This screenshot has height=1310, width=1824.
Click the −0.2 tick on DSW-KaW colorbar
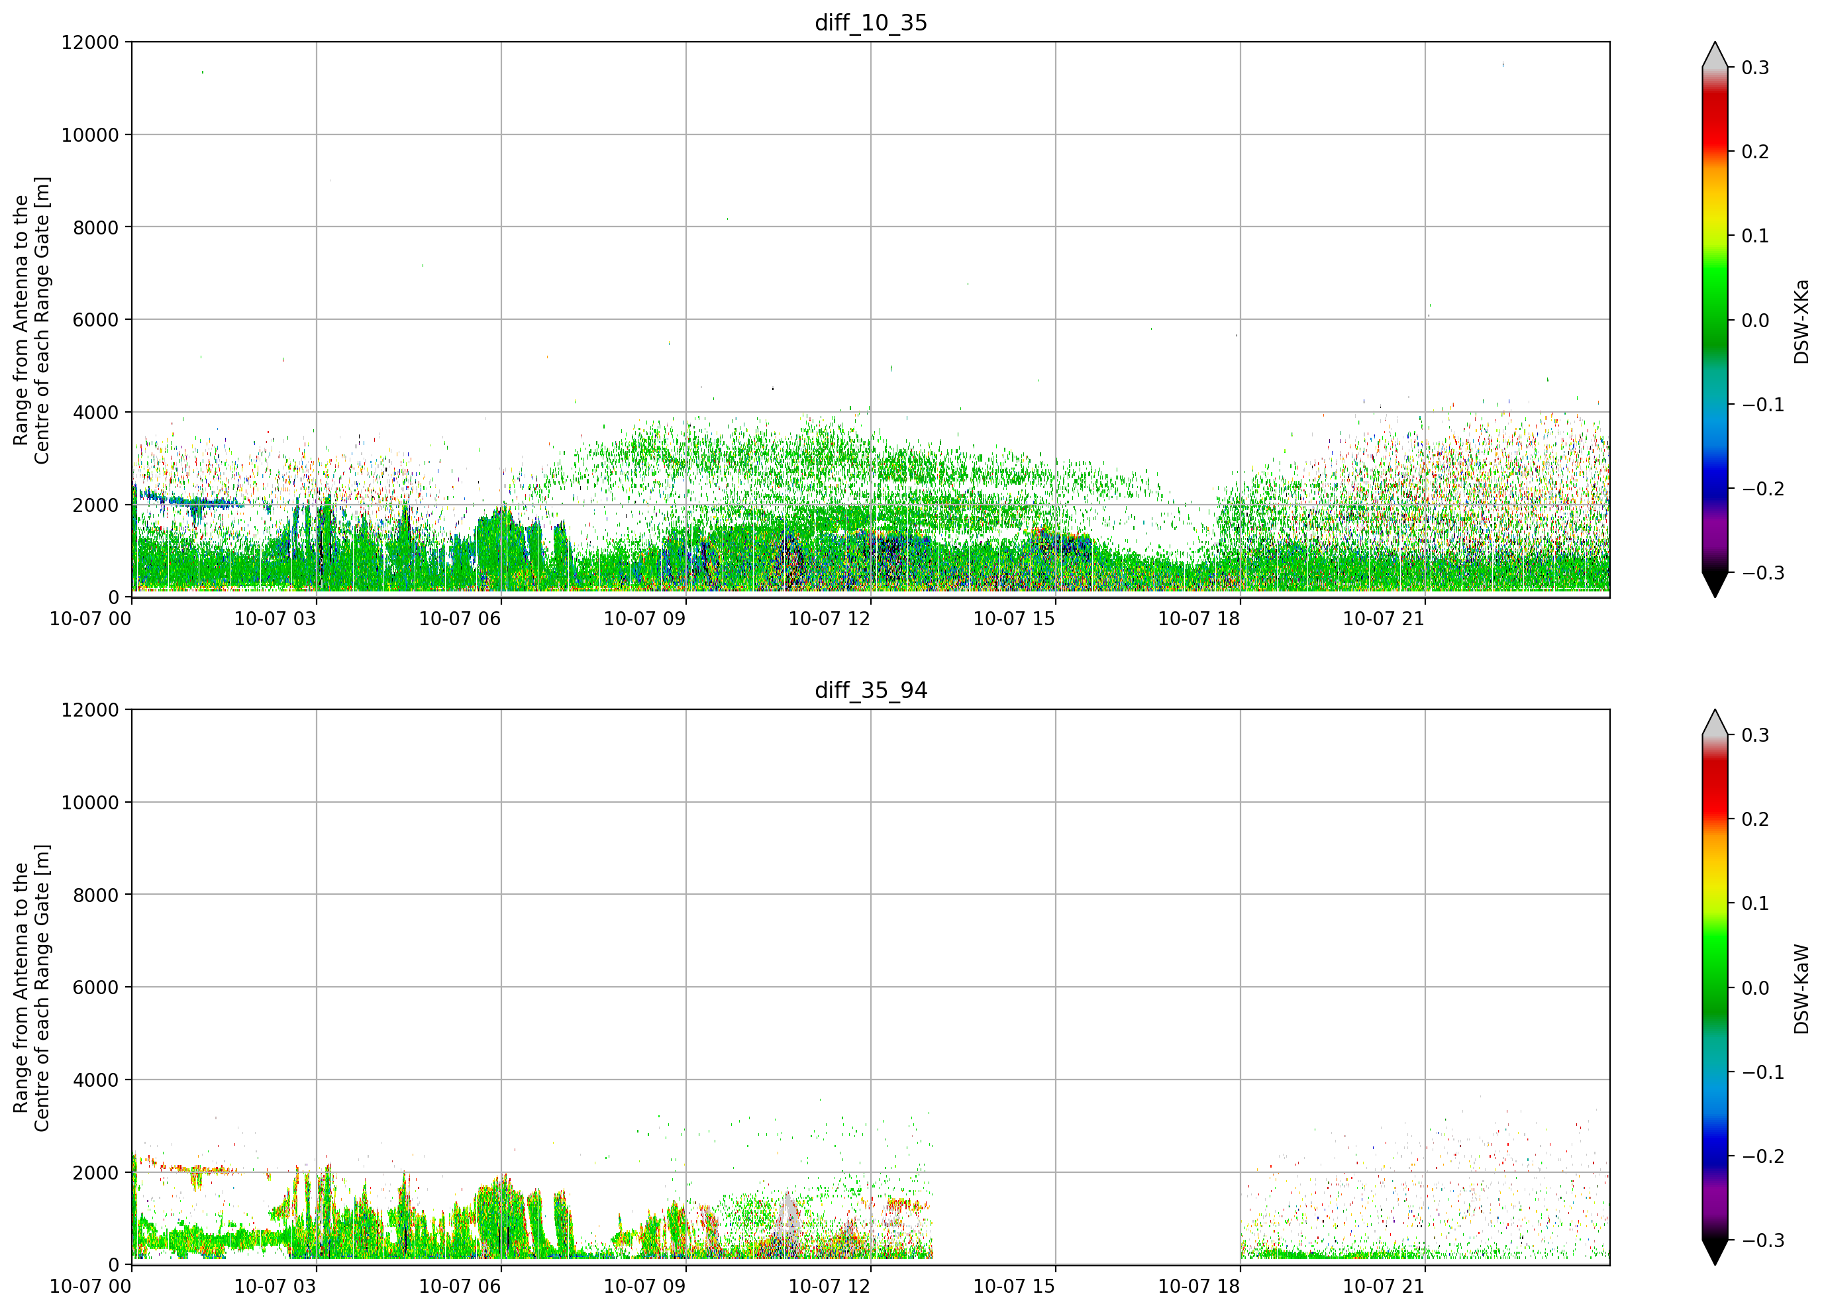[x=1763, y=1156]
